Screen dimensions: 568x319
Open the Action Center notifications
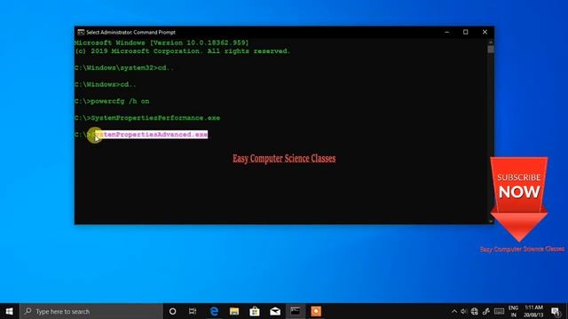point(556,311)
